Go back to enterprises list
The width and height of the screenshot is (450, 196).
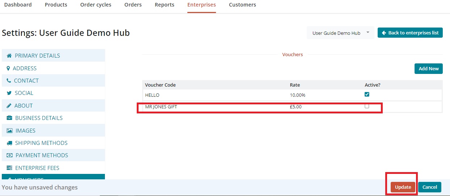[x=410, y=33]
